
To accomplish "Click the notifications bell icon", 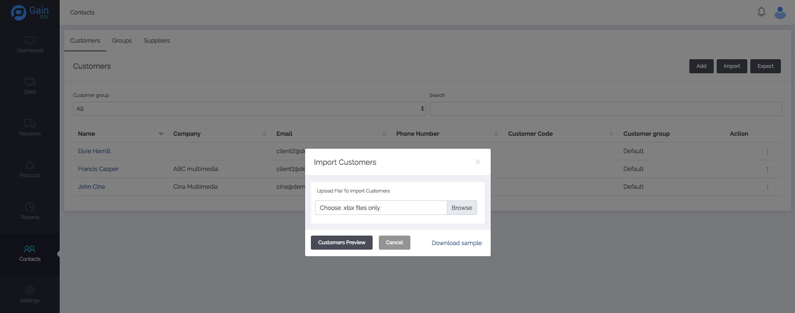I will coord(761,12).
